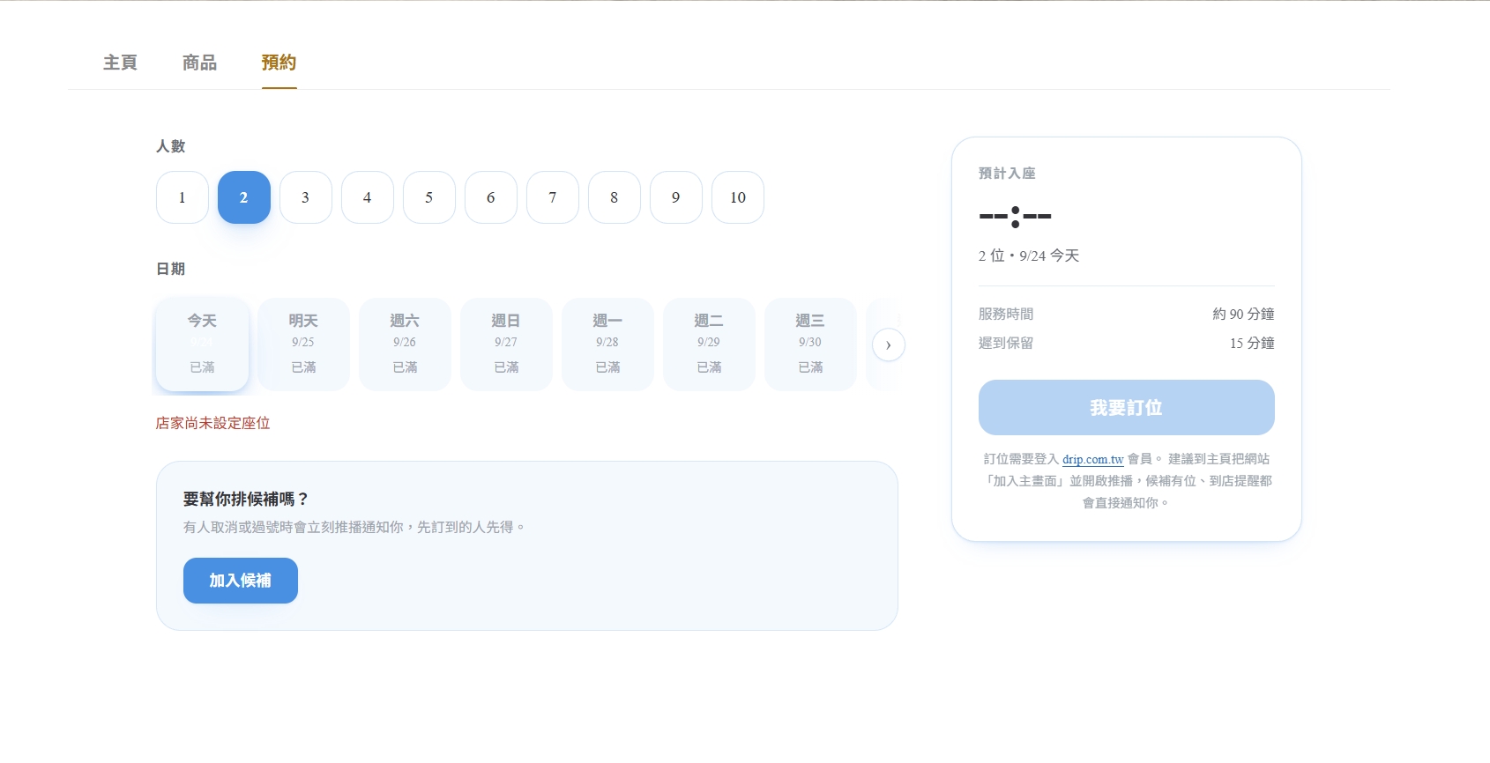Select the 明天 9/25 date card

(303, 344)
